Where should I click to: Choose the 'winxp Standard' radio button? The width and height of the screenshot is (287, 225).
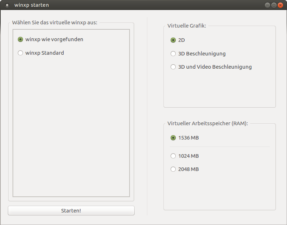click(41, 53)
